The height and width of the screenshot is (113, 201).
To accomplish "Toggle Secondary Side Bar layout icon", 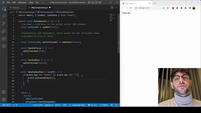I will (x=96, y=3).
